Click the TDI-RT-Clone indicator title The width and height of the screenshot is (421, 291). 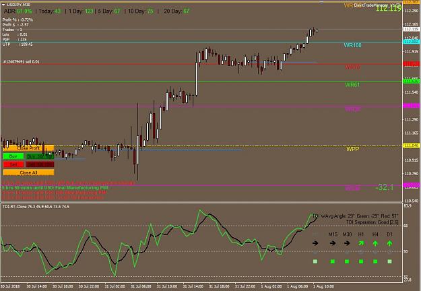[x=36, y=206]
